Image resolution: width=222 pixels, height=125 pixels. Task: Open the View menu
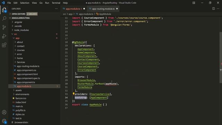(34, 3)
